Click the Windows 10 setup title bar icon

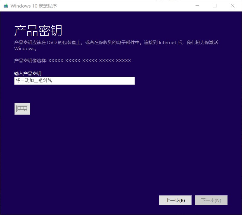tap(6, 6)
